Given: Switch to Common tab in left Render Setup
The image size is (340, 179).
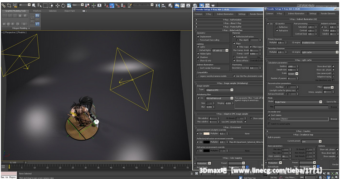Looking at the screenshot, I should (x=199, y=14).
